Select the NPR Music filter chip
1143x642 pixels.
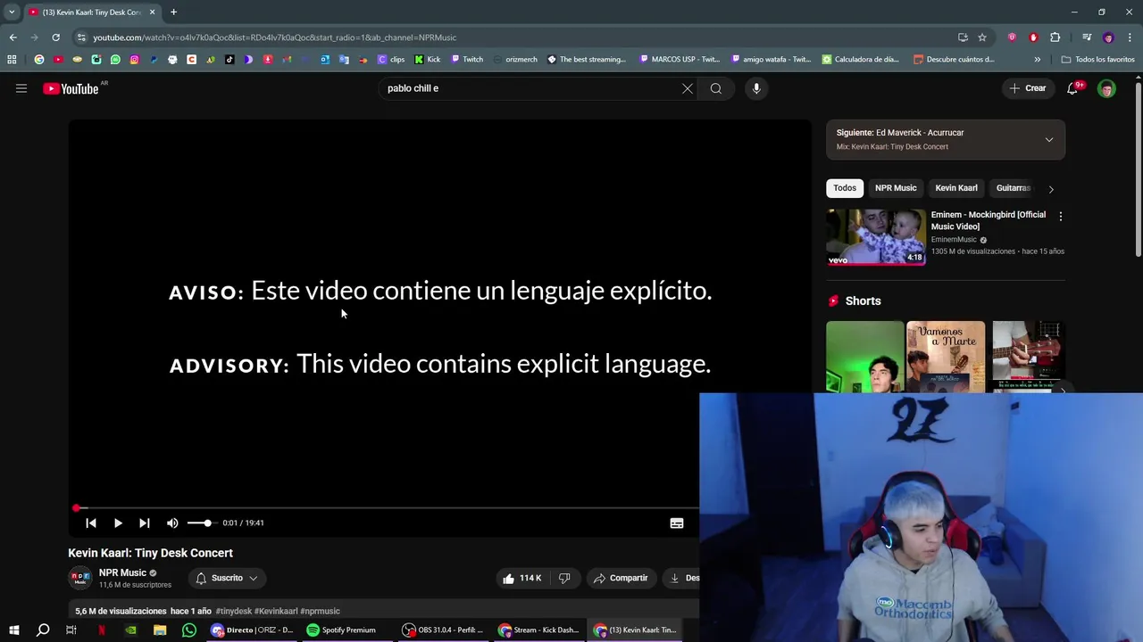[896, 188]
